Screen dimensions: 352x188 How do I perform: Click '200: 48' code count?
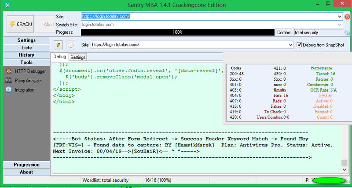coord(237,74)
